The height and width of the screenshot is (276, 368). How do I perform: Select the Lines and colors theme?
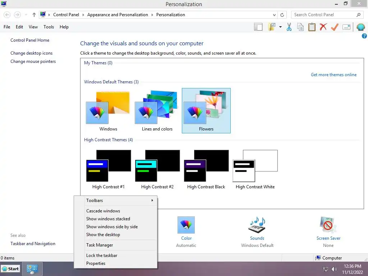coord(157,111)
